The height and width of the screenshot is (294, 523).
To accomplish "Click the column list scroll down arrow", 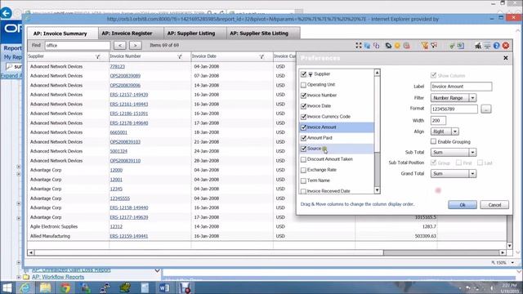I will tap(377, 190).
